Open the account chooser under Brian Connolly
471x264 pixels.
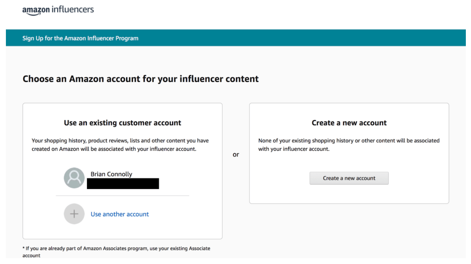[119, 214]
